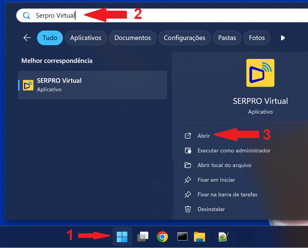Viewport: 308px width, 248px height.
Task: Click the administrator shield icon
Action: 188,151
